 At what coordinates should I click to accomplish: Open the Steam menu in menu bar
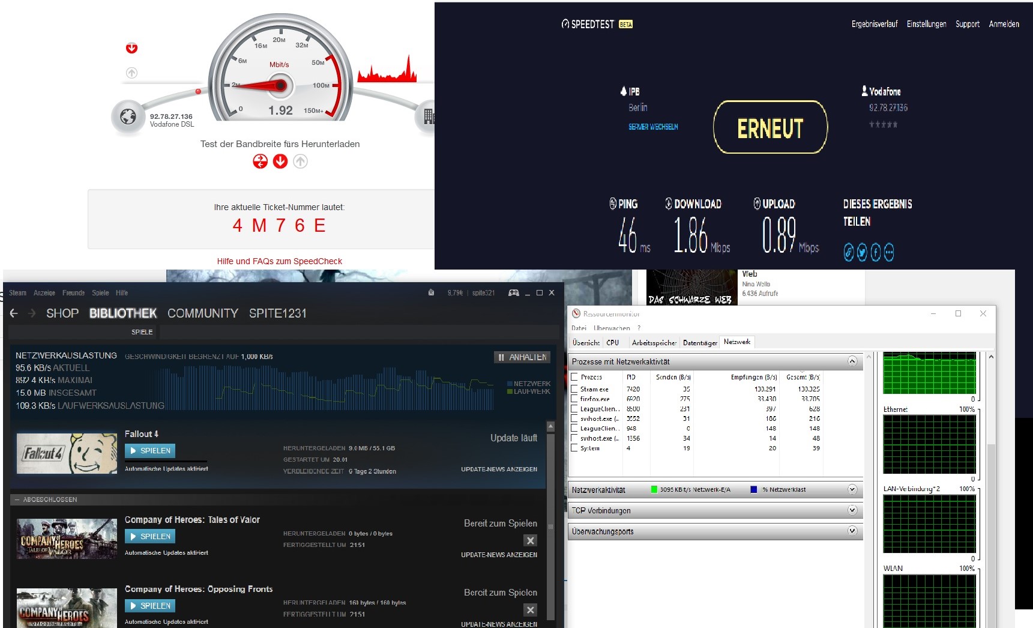pyautogui.click(x=17, y=293)
